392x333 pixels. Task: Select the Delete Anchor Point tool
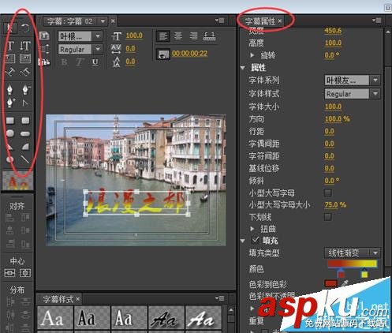pyautogui.click(x=25, y=89)
